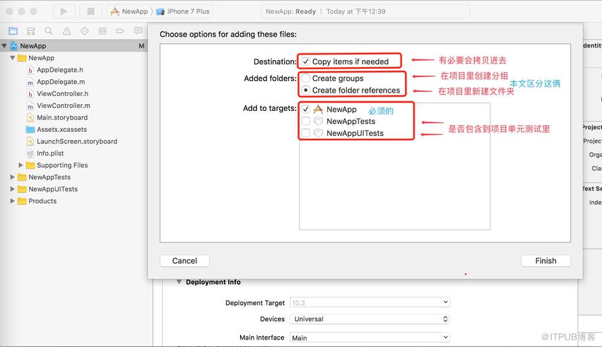
Task: Open the Project navigator folder icon
Action: coord(13,31)
